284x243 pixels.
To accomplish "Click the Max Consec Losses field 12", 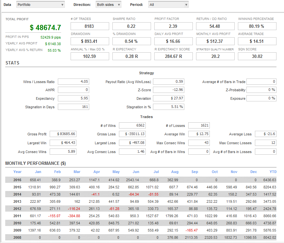I will [x=266, y=143].
